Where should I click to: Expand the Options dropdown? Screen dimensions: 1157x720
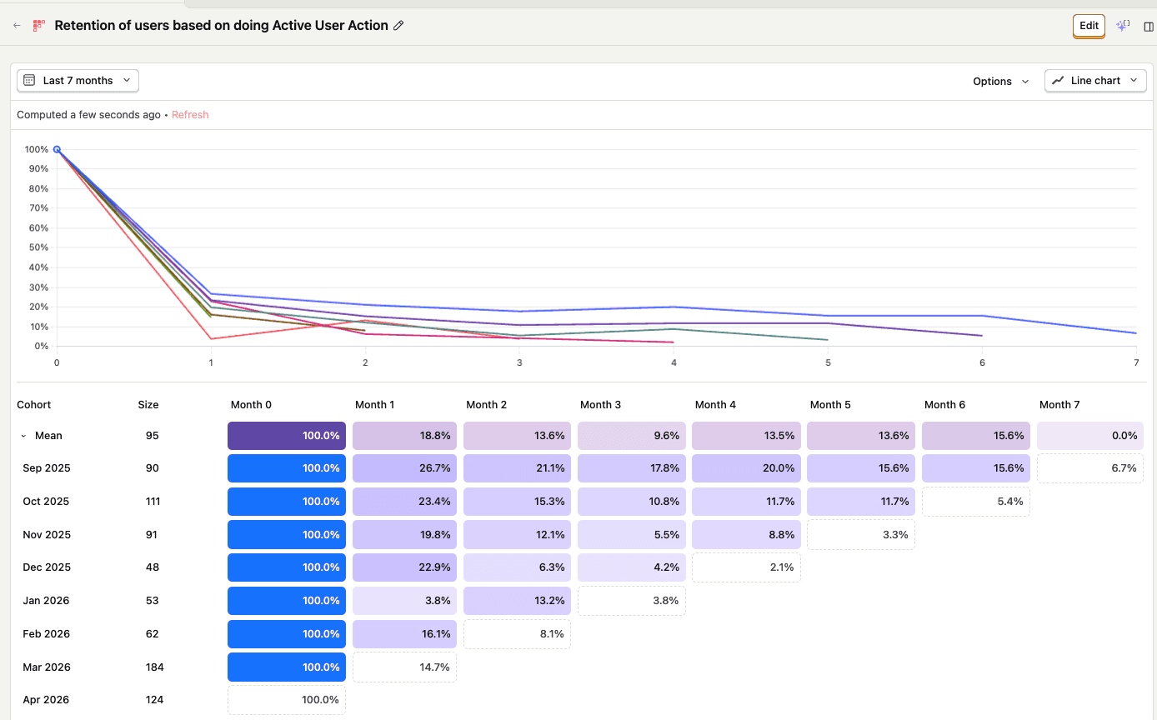1000,81
